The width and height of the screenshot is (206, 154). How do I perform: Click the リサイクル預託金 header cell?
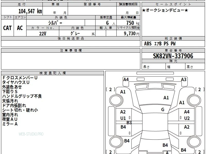pos(128,28)
